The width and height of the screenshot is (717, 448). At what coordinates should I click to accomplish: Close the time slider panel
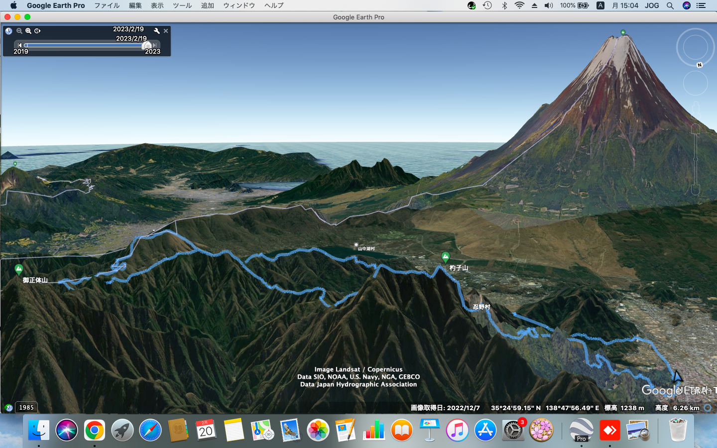coord(166,31)
